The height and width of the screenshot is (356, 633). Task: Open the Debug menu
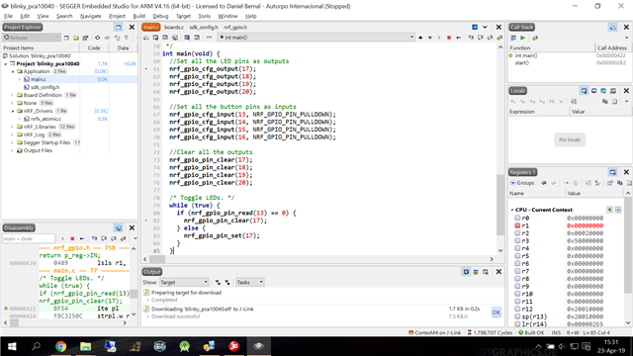[160, 16]
